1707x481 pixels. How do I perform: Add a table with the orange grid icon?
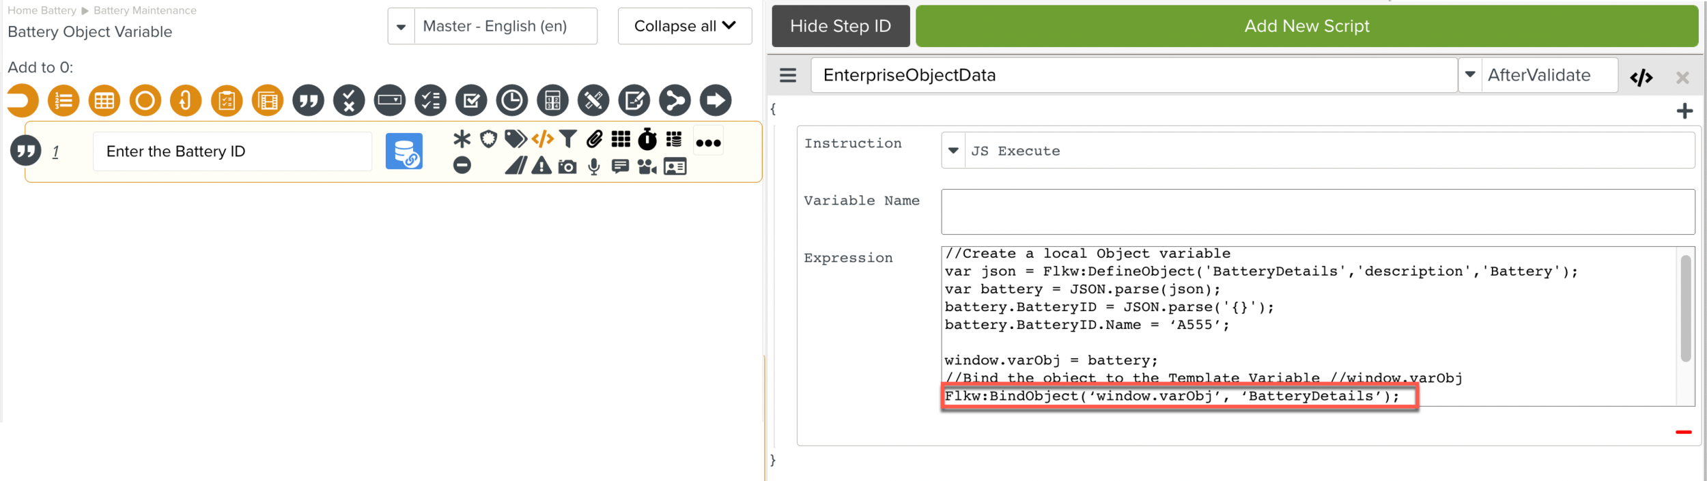[104, 101]
